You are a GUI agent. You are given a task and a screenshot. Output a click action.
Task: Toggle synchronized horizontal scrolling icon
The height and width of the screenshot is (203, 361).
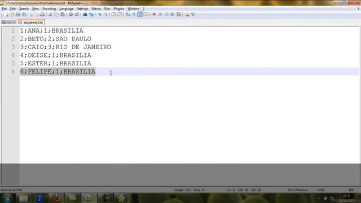pyautogui.click(x=120, y=15)
